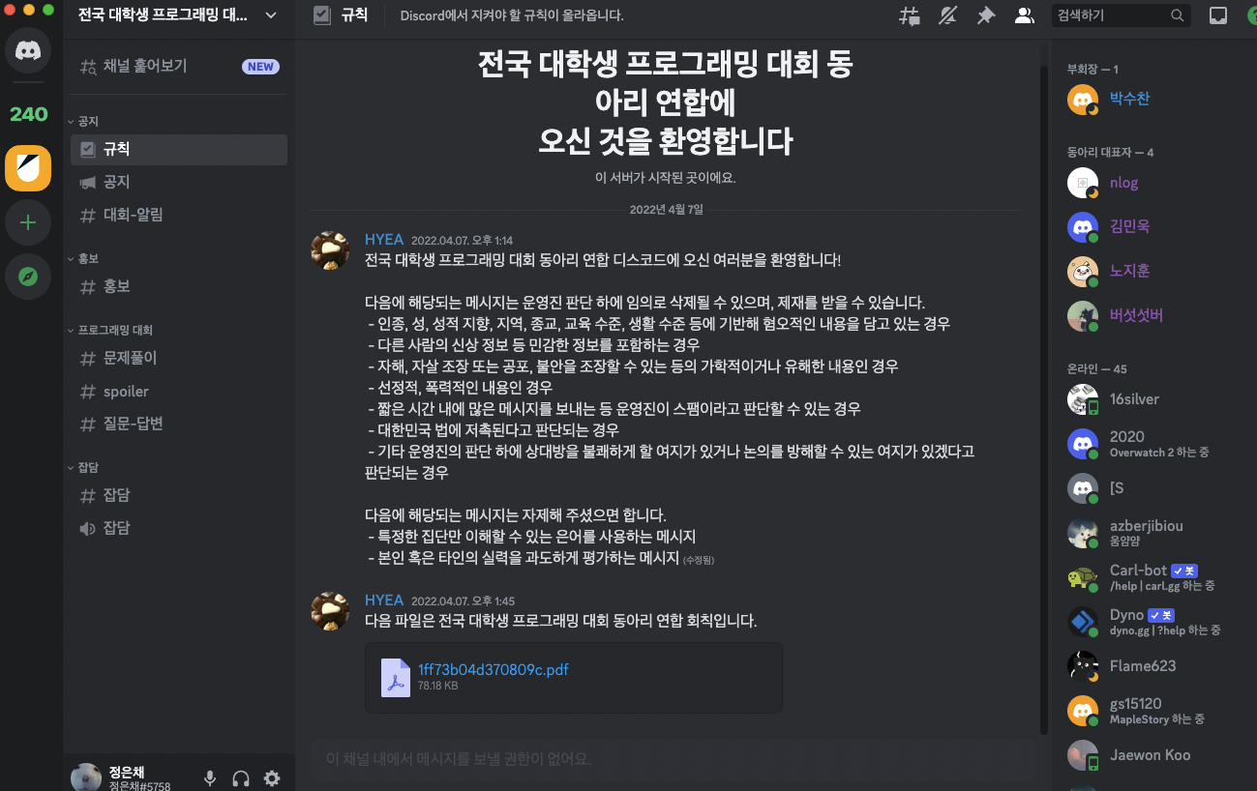Open the inbox icon in header

[1218, 15]
